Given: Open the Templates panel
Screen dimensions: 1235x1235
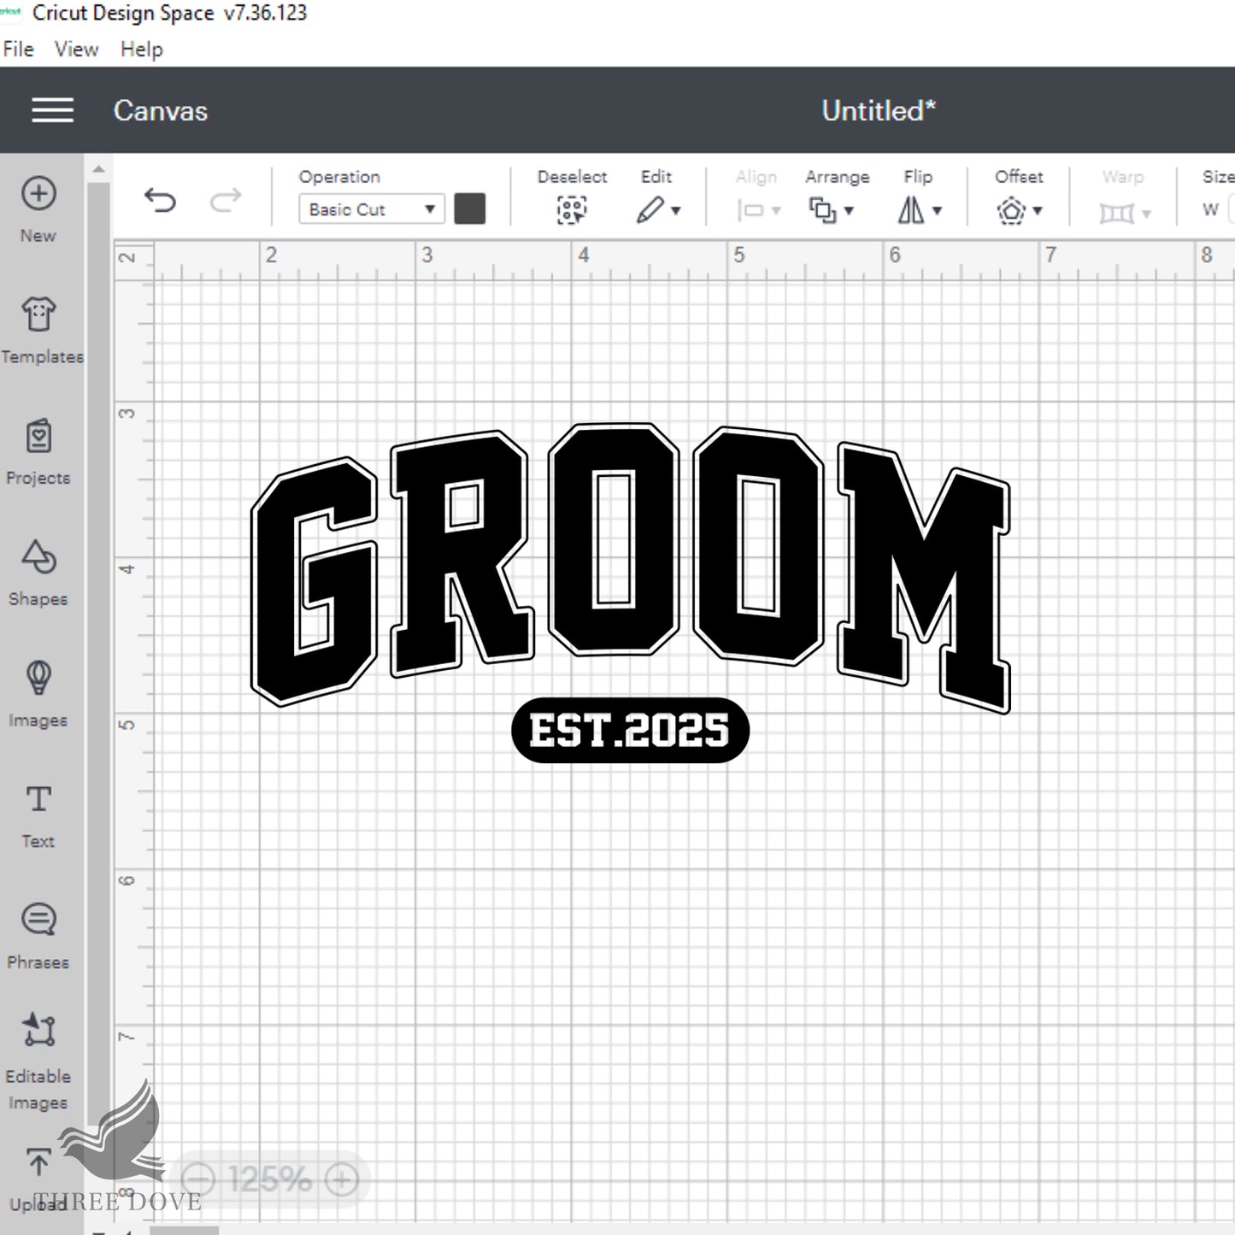Looking at the screenshot, I should (x=38, y=315).
